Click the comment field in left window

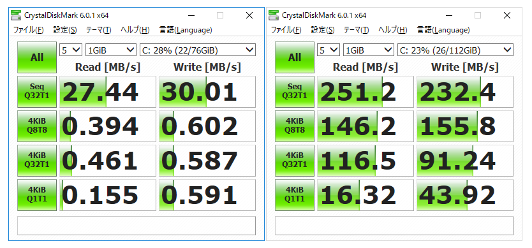137,226
